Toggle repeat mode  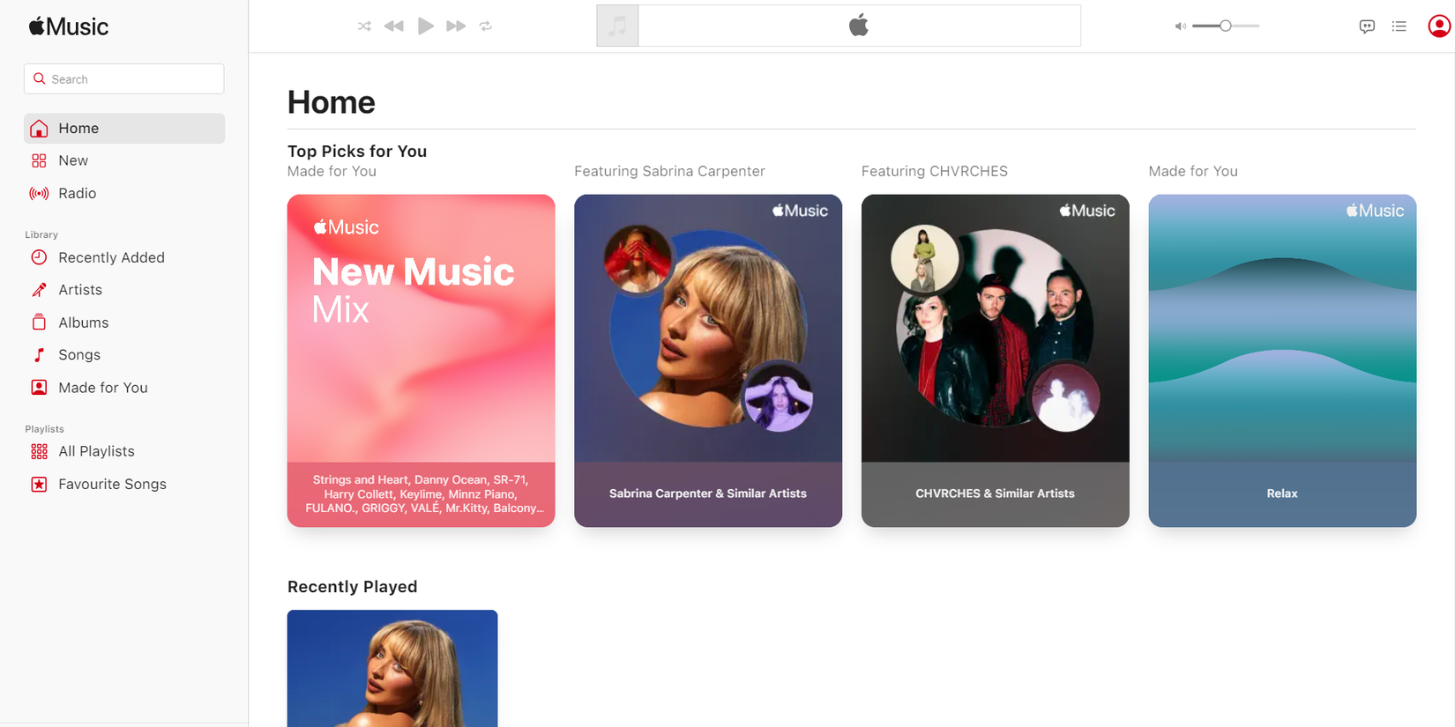point(486,26)
